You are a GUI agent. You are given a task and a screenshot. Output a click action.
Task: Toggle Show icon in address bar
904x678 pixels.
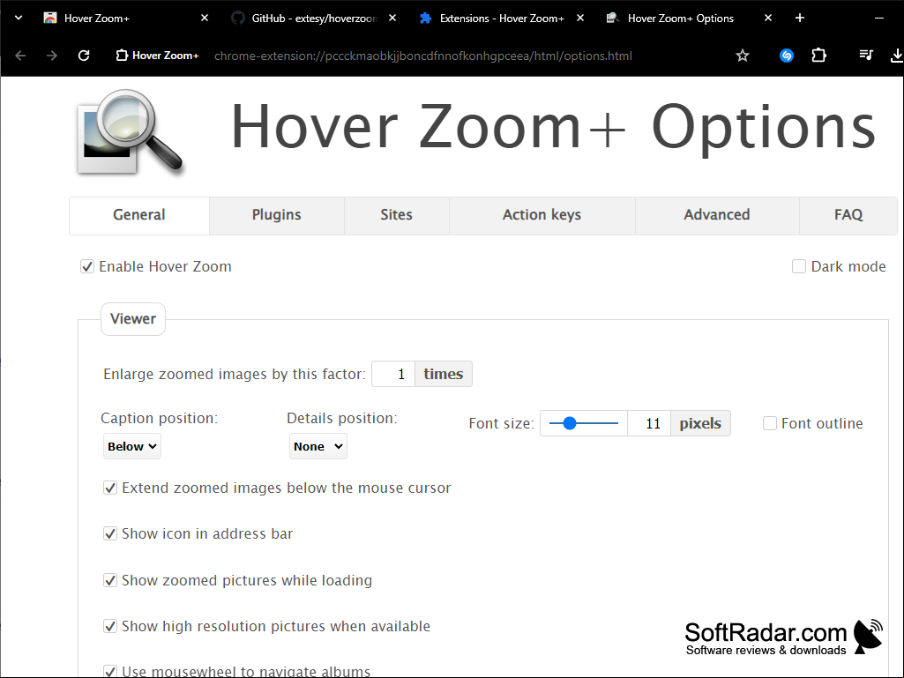(110, 534)
